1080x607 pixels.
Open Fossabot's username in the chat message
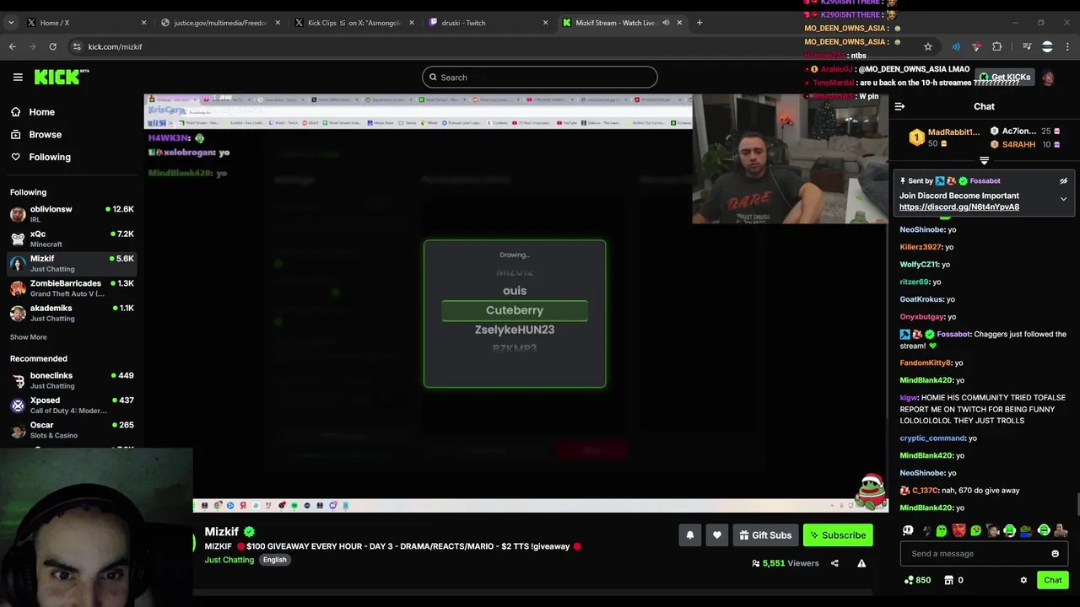point(953,334)
